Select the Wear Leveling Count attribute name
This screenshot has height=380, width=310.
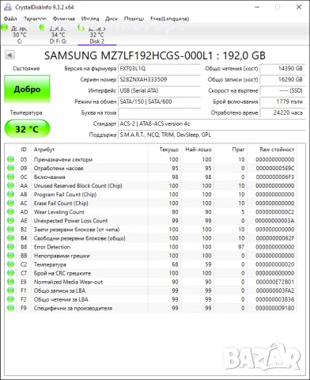(x=59, y=212)
